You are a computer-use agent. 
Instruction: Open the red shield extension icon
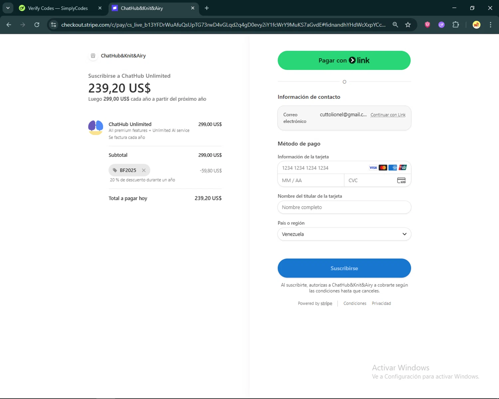427,25
